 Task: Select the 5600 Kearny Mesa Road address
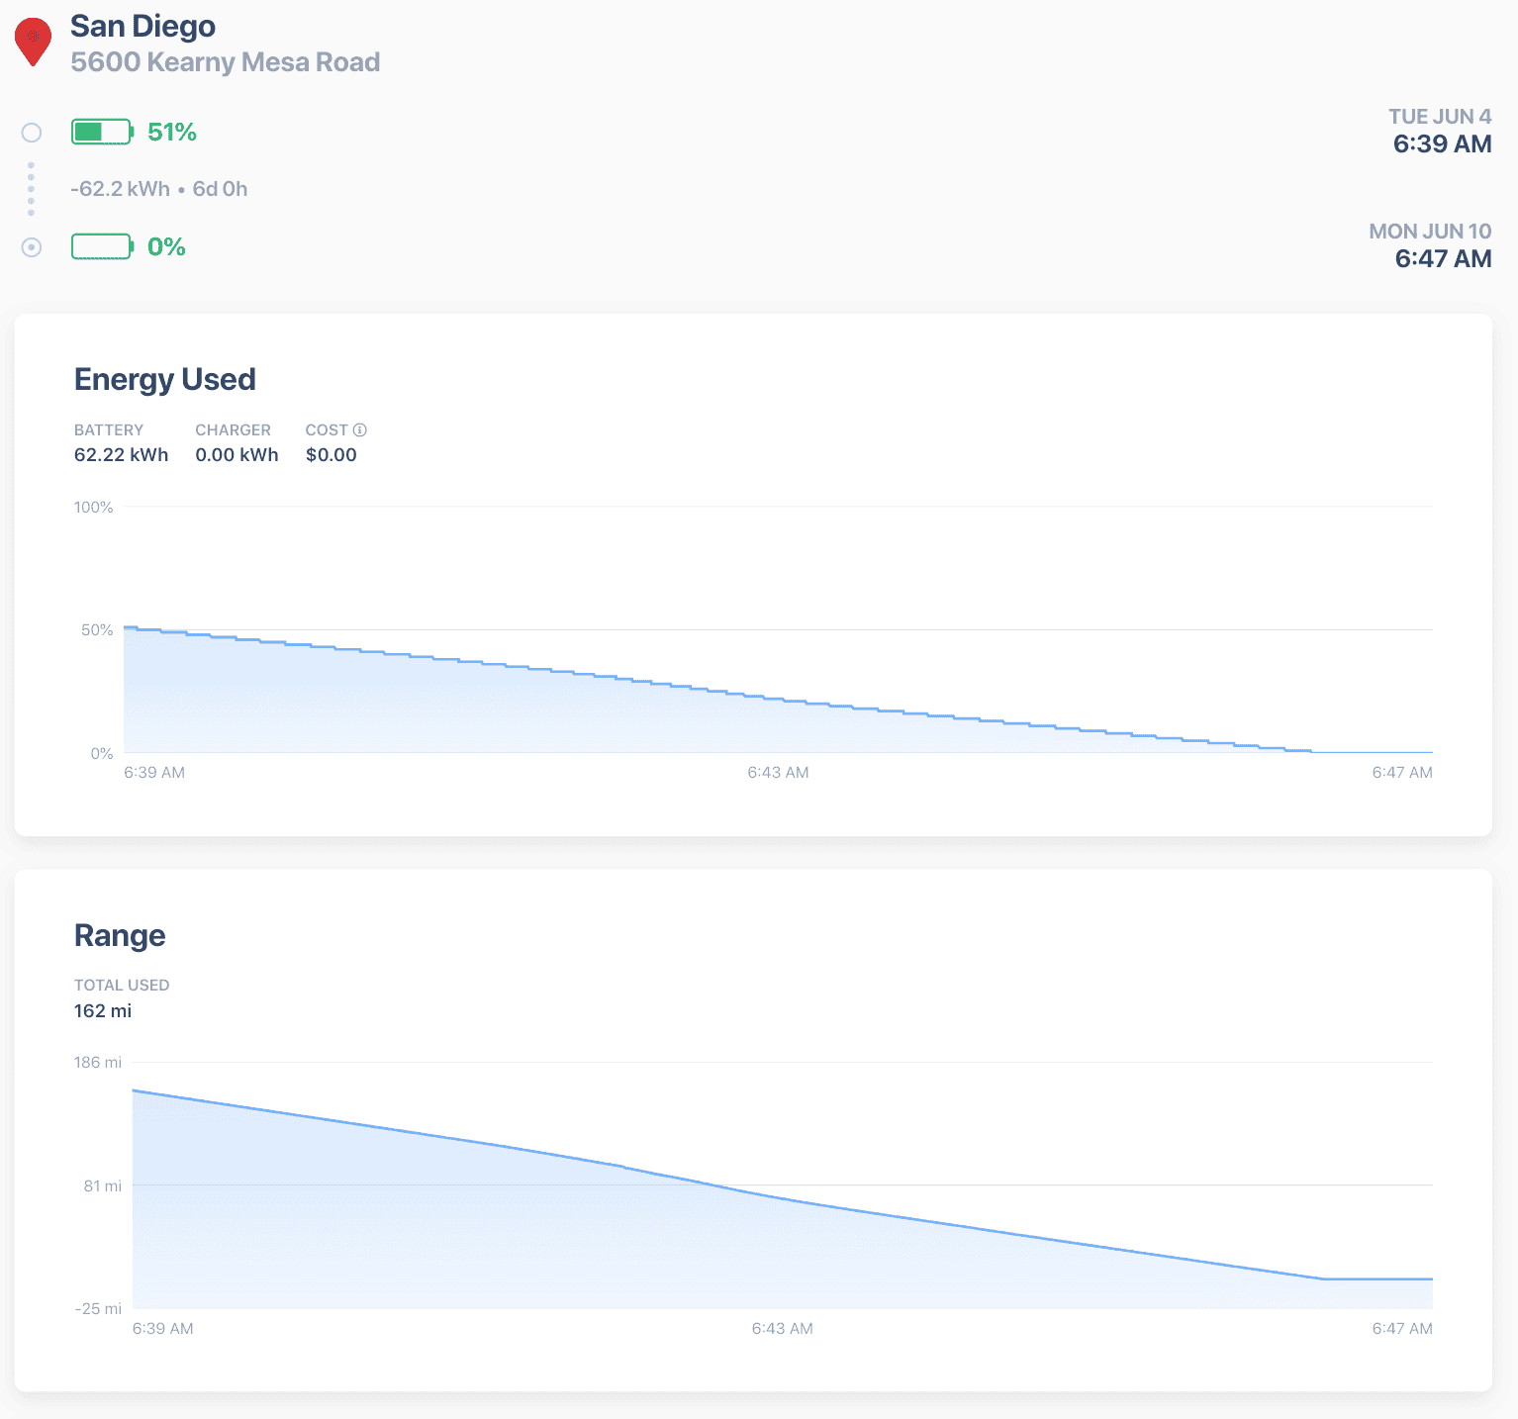(226, 61)
